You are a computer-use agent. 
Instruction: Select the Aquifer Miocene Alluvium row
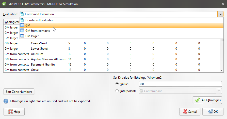111,59
